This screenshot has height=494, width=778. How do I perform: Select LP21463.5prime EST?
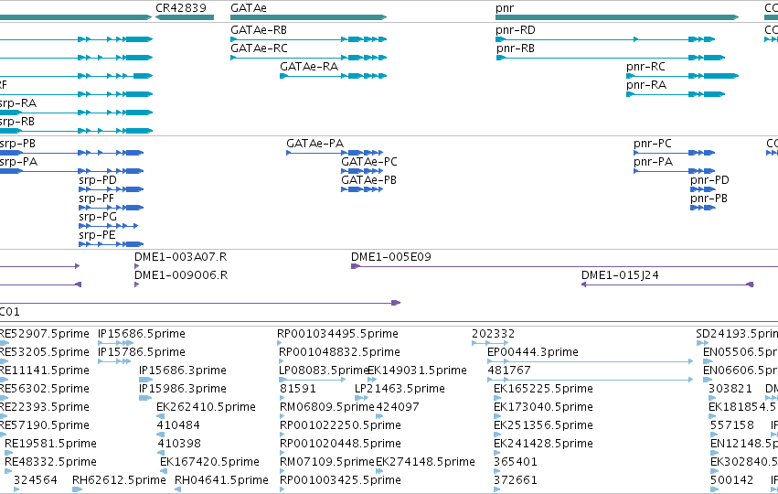362,398
